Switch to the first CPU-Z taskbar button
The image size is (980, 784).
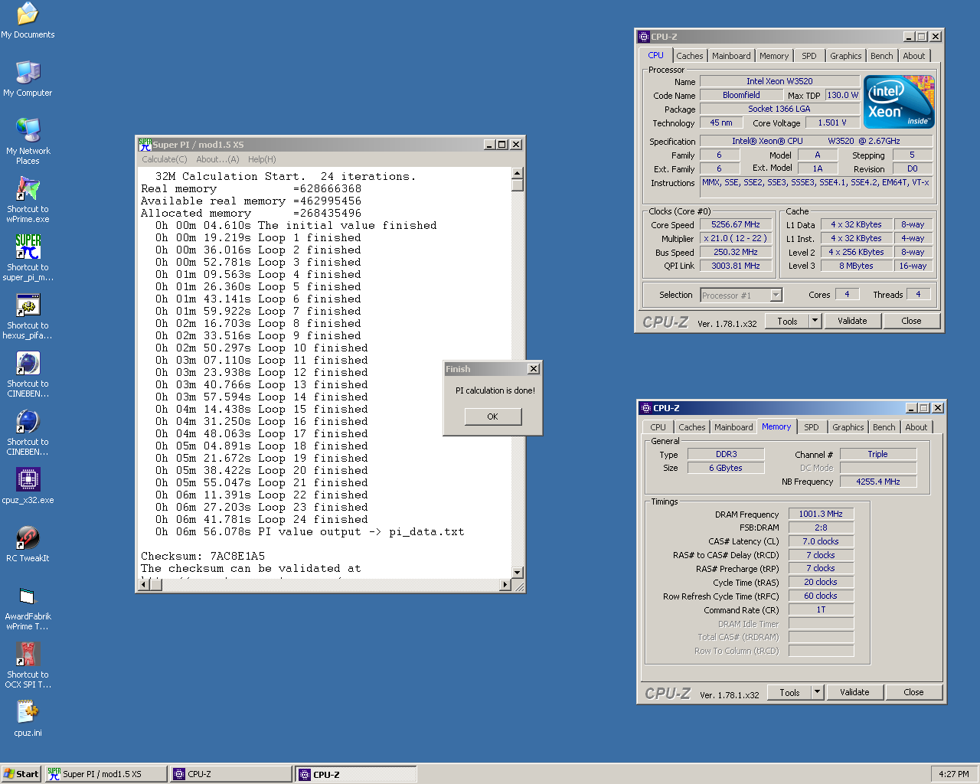tap(230, 774)
